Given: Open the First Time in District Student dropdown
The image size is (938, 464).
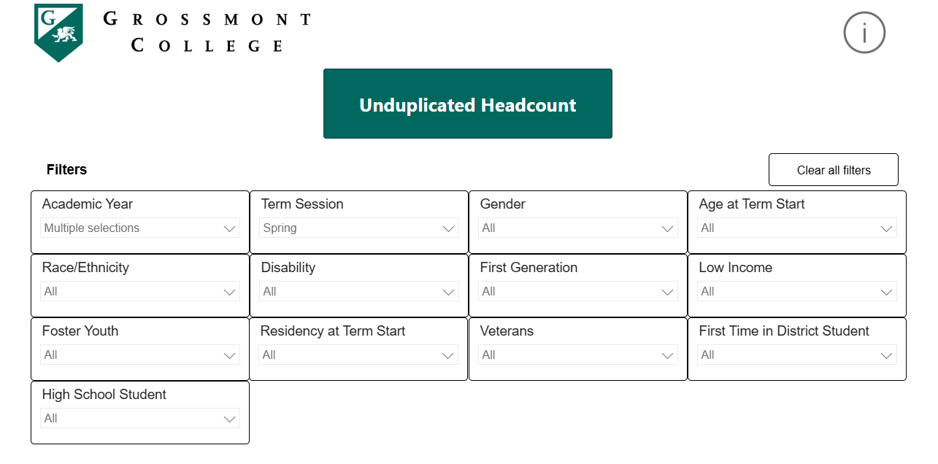Looking at the screenshot, I should [x=796, y=355].
